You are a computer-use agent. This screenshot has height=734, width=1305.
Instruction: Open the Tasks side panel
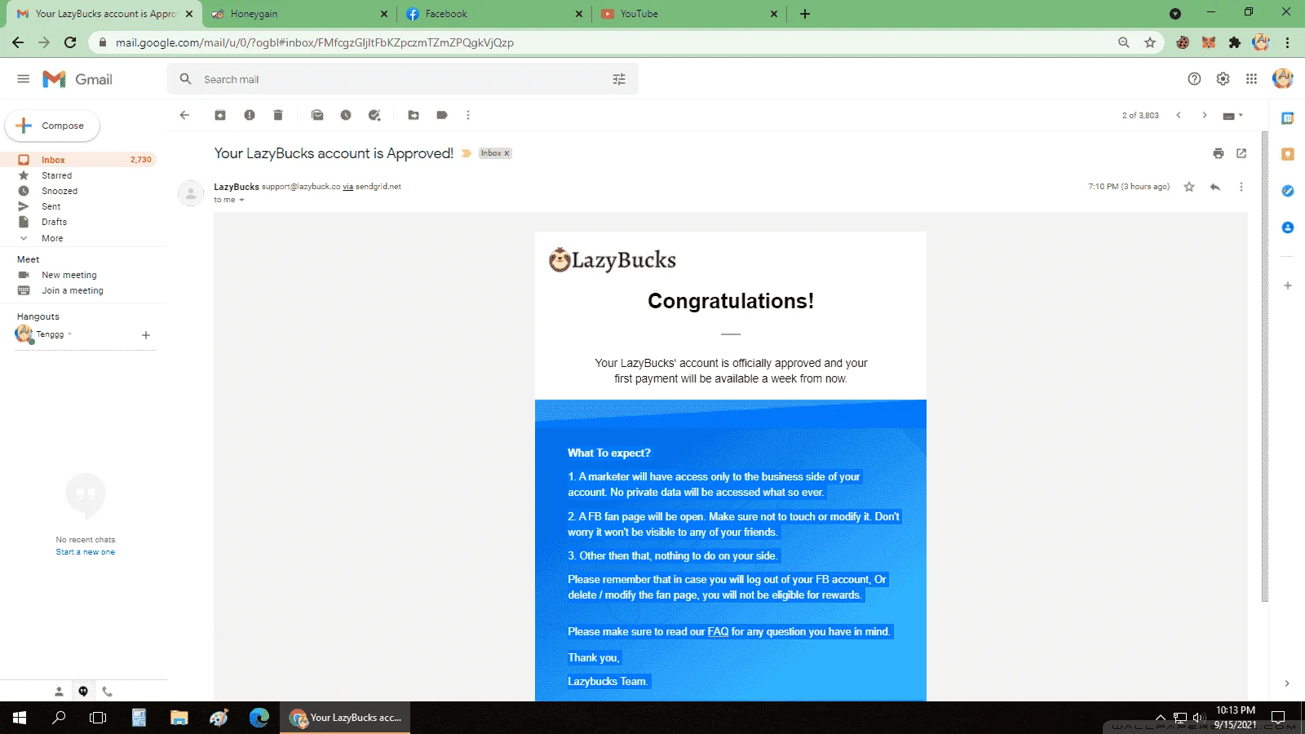click(1288, 191)
